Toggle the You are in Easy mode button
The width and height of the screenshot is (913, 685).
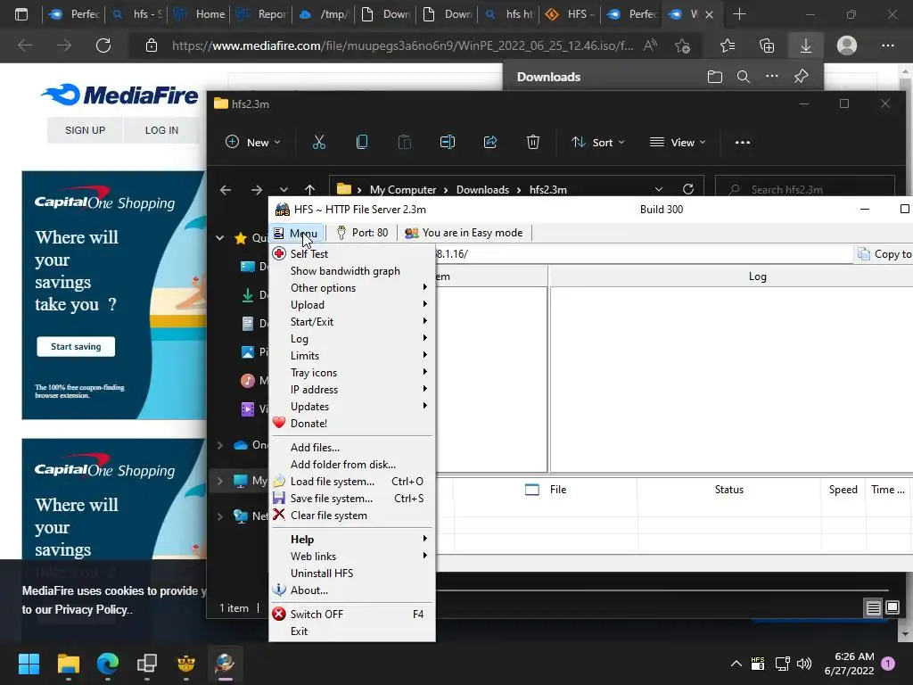[464, 233]
